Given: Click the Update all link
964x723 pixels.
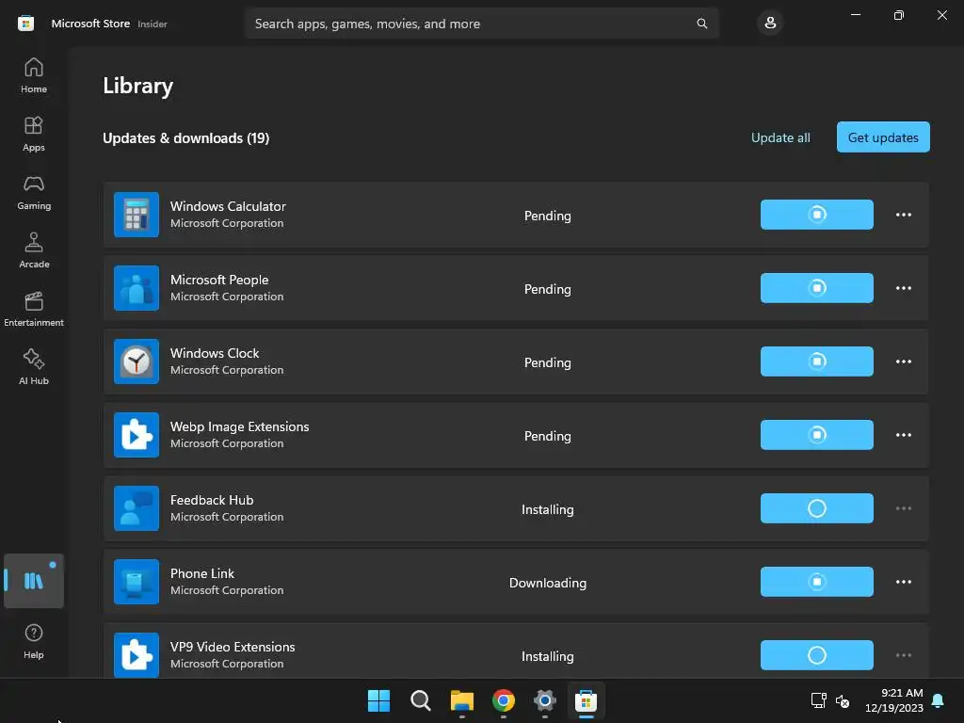Looking at the screenshot, I should pos(780,137).
